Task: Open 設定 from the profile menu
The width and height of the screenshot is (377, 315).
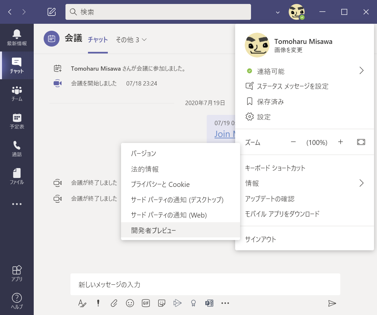Action: click(304, 117)
